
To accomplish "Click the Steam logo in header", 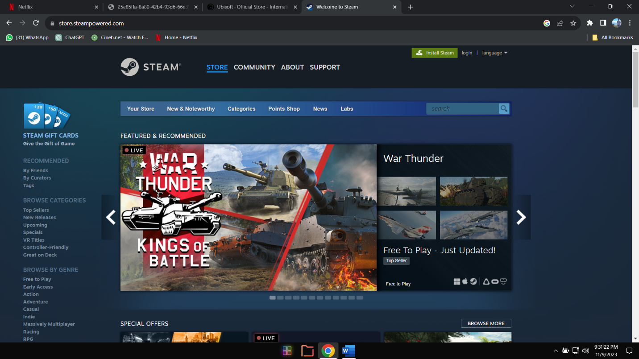I will [150, 67].
